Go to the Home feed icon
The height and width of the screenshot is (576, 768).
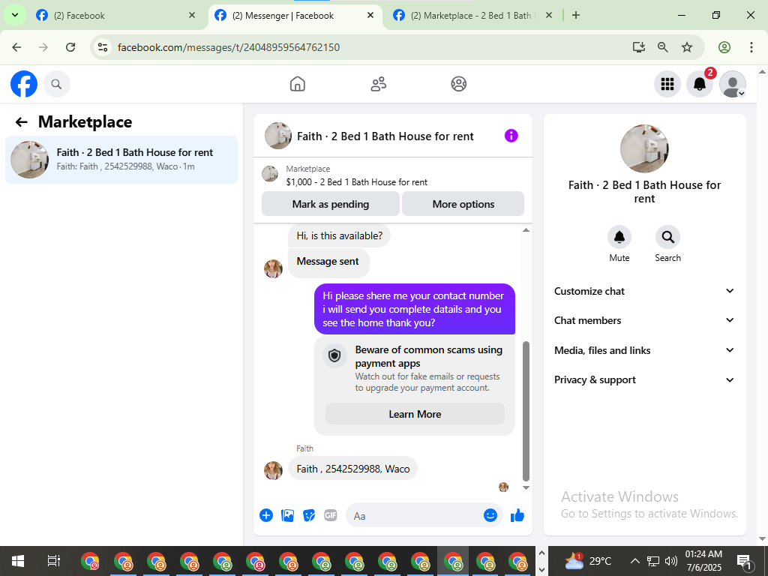point(297,84)
